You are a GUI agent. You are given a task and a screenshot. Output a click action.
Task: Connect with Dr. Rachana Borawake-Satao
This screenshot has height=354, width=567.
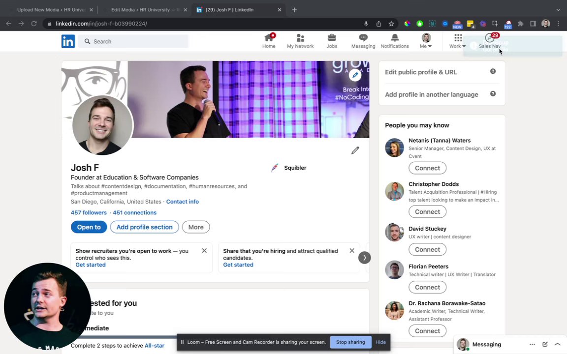427,331
